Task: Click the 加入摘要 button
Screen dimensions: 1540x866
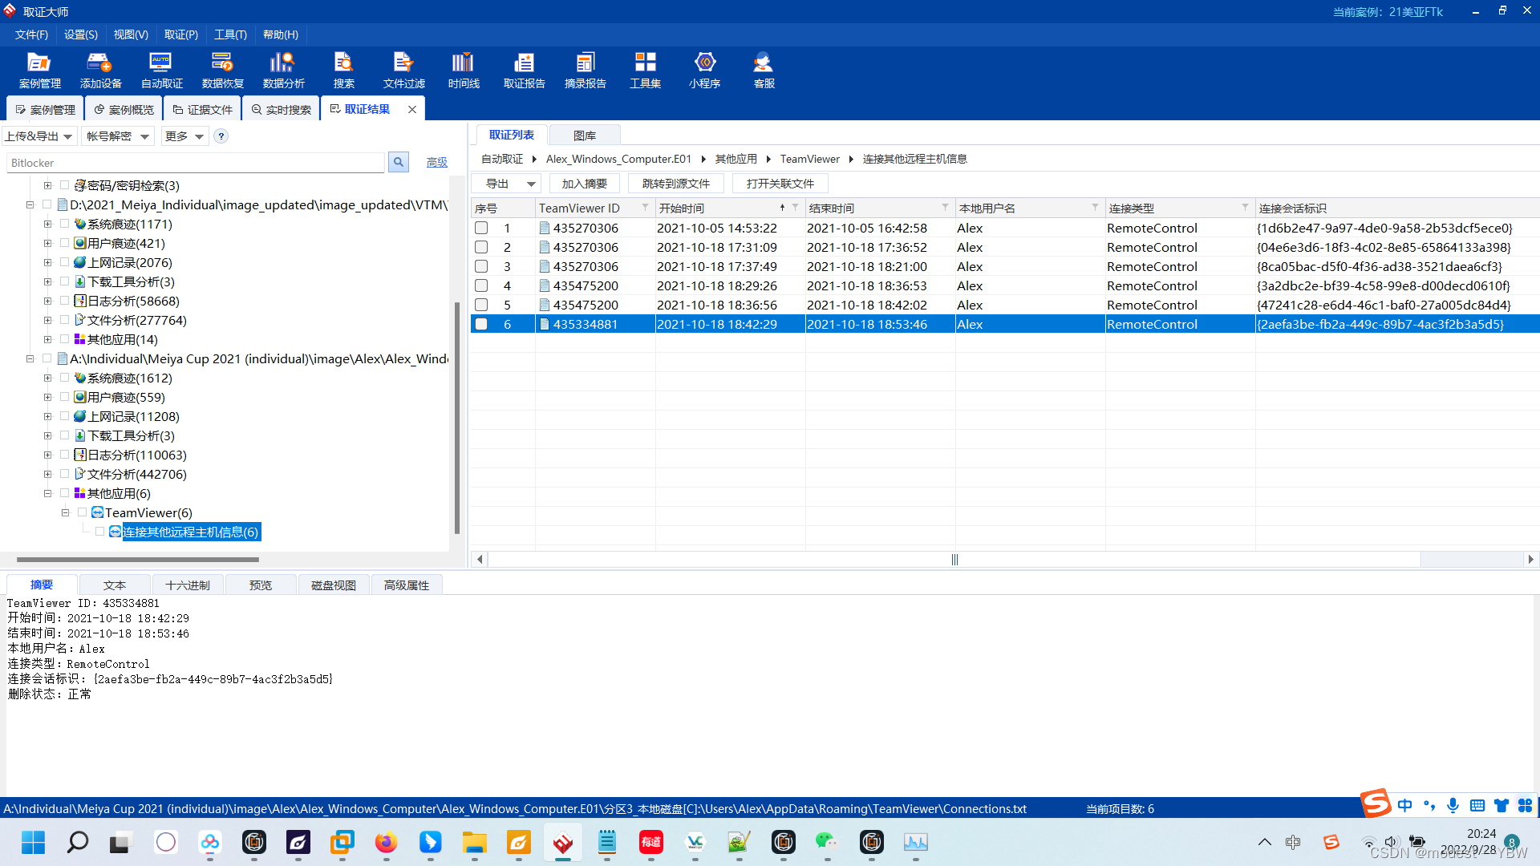Action: tap(584, 184)
